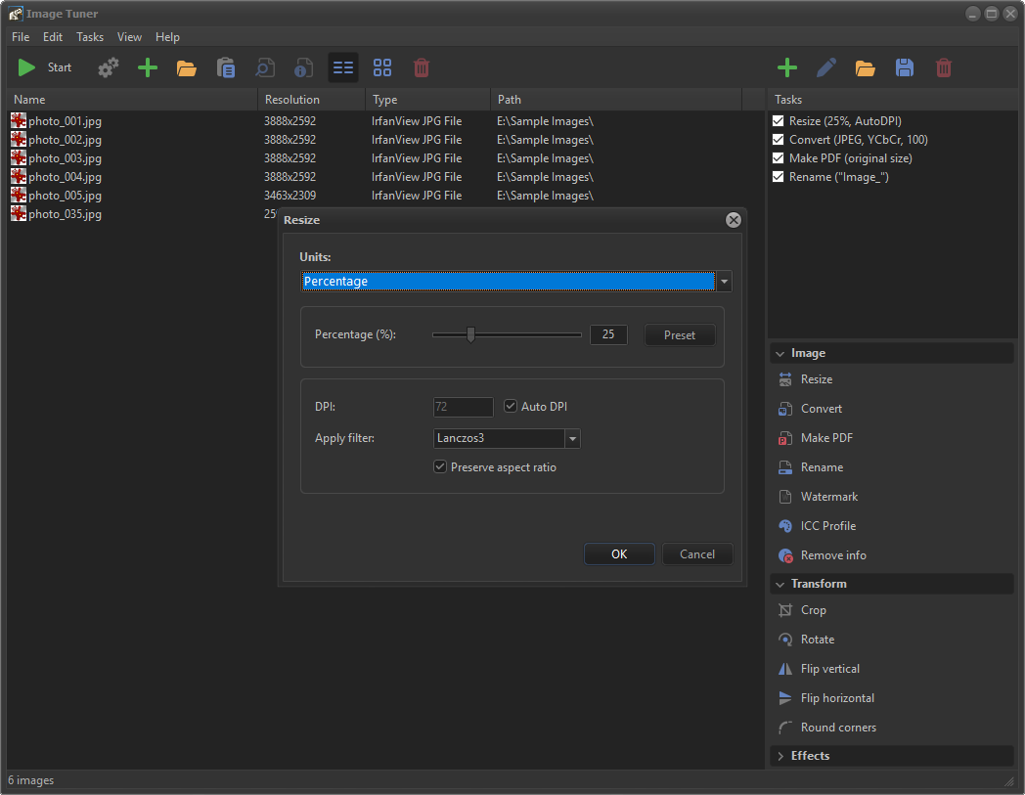Viewport: 1025px width, 795px height.
Task: Click the Preset button
Action: tap(680, 335)
